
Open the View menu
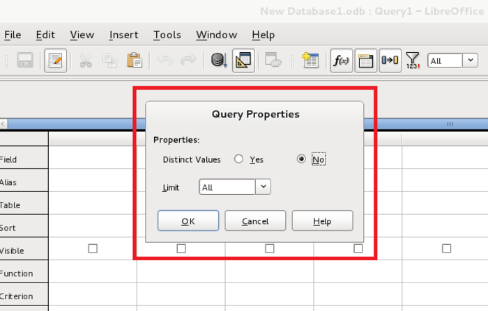pos(82,35)
